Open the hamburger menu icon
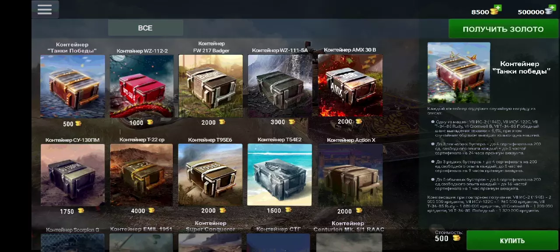This screenshot has width=560, height=252. (x=45, y=10)
